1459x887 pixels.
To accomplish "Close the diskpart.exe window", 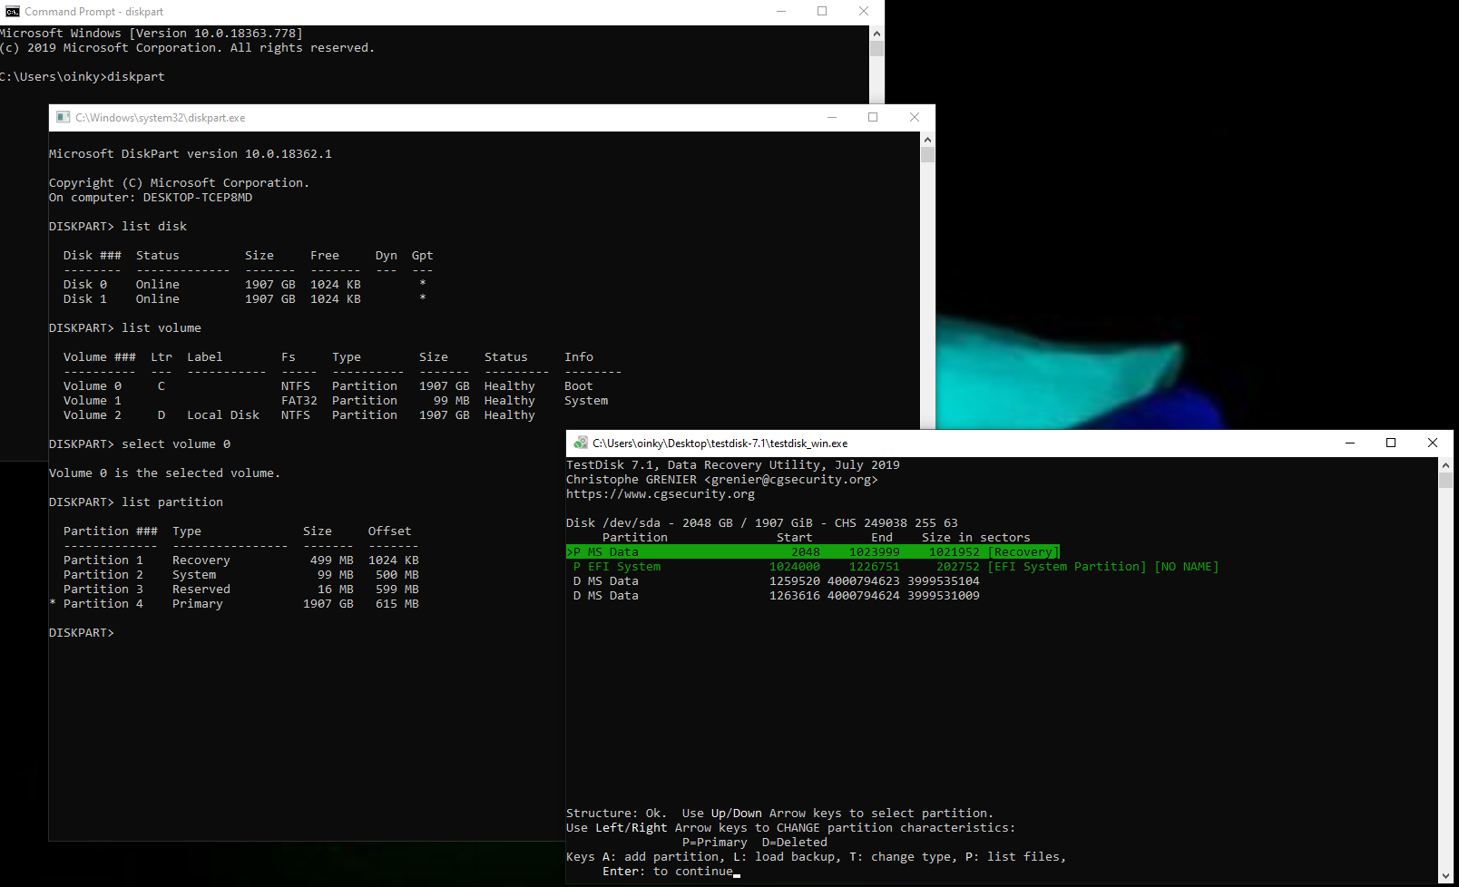I will tap(915, 118).
